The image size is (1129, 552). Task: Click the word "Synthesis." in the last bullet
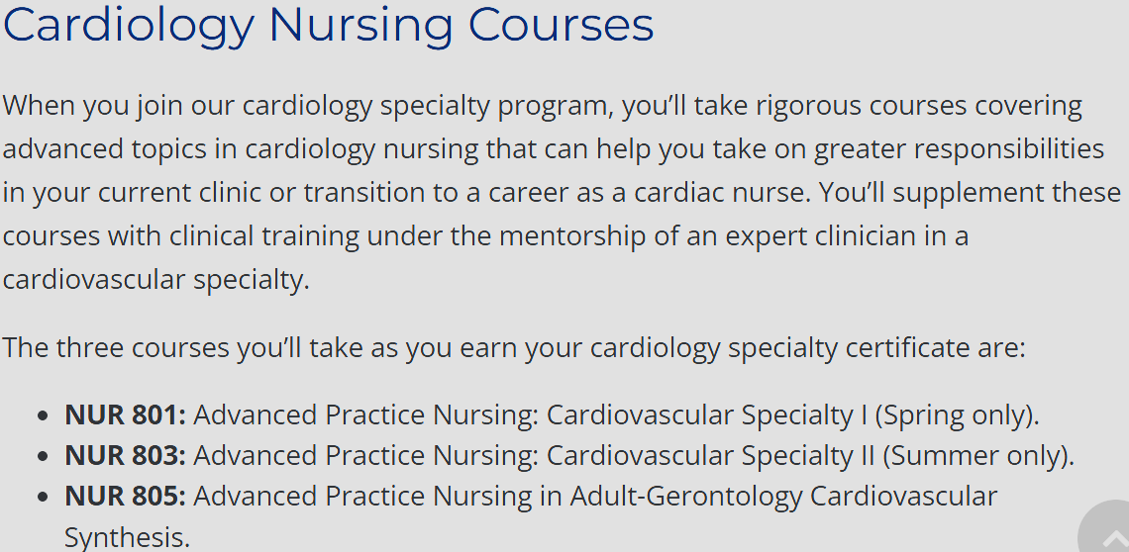127,537
